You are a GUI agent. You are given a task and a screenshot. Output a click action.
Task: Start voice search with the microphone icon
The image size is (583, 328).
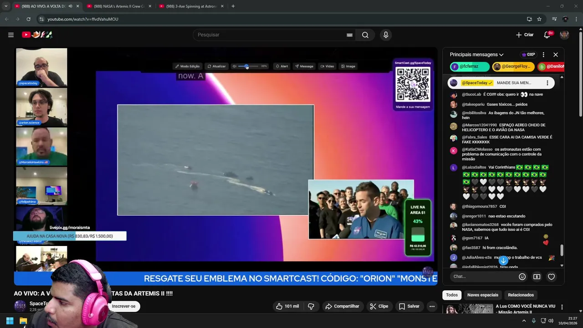click(x=386, y=35)
